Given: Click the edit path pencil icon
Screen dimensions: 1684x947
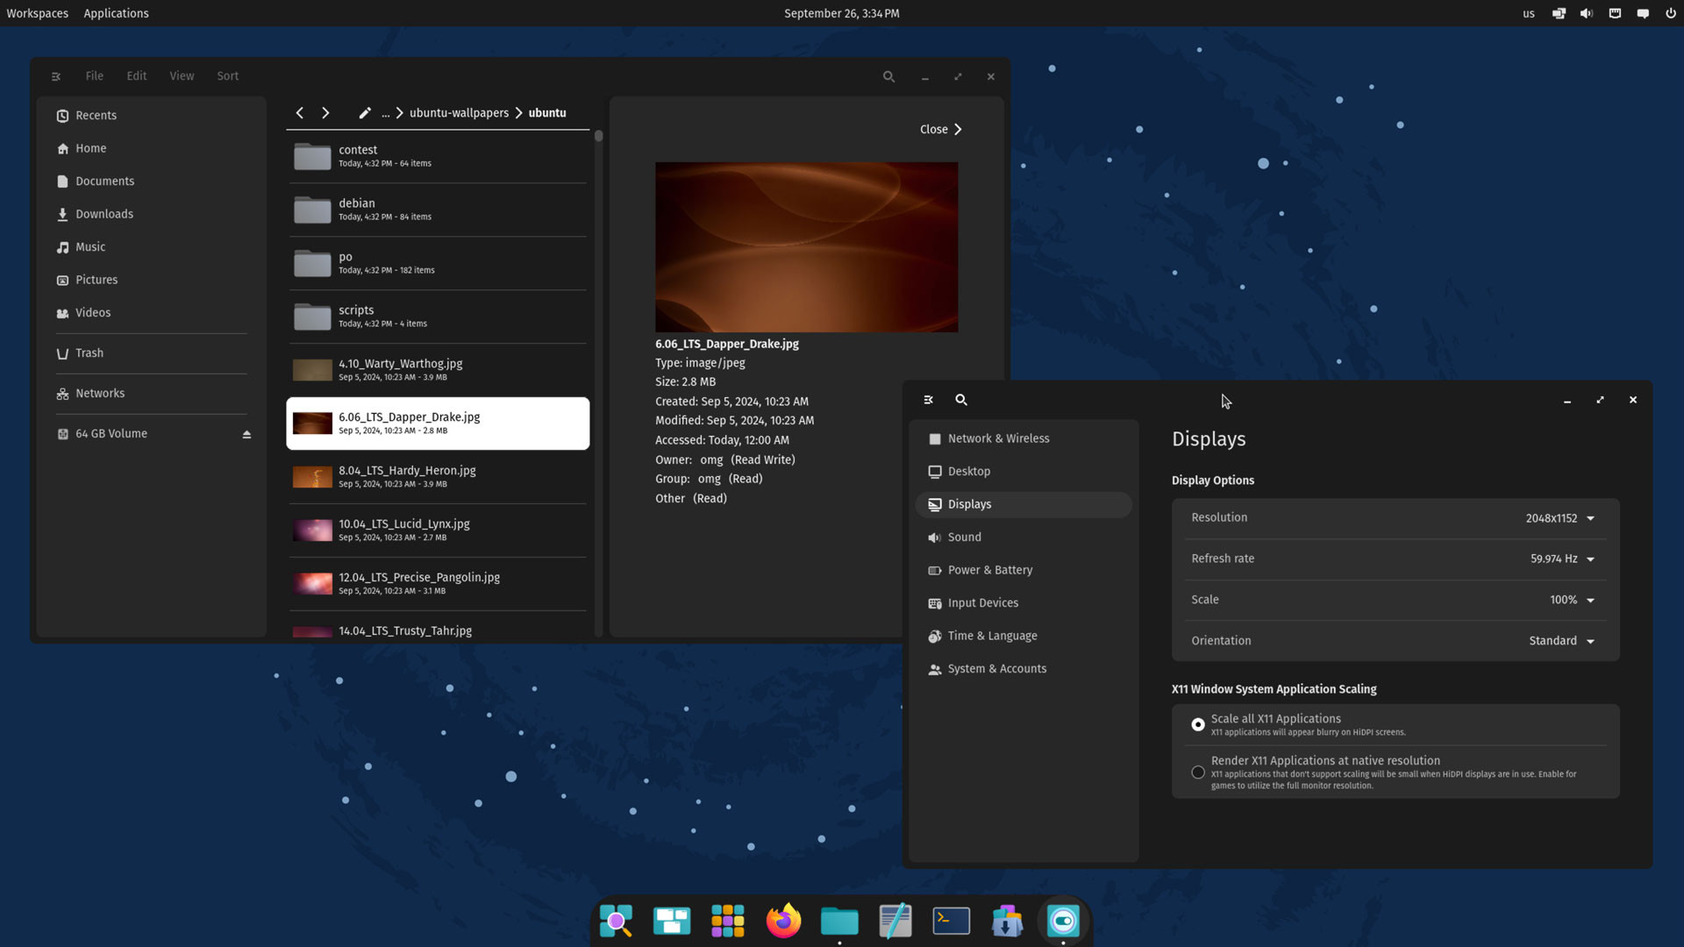Looking at the screenshot, I should [365, 113].
